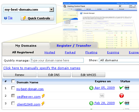Switch to the Register / Transfer tab
Viewport: 139px width, 112px height.
[x=74, y=46]
